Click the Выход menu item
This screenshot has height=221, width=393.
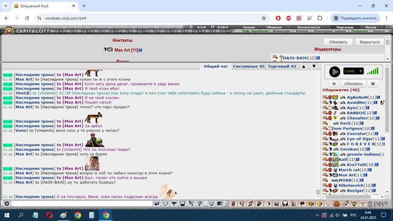371,27
